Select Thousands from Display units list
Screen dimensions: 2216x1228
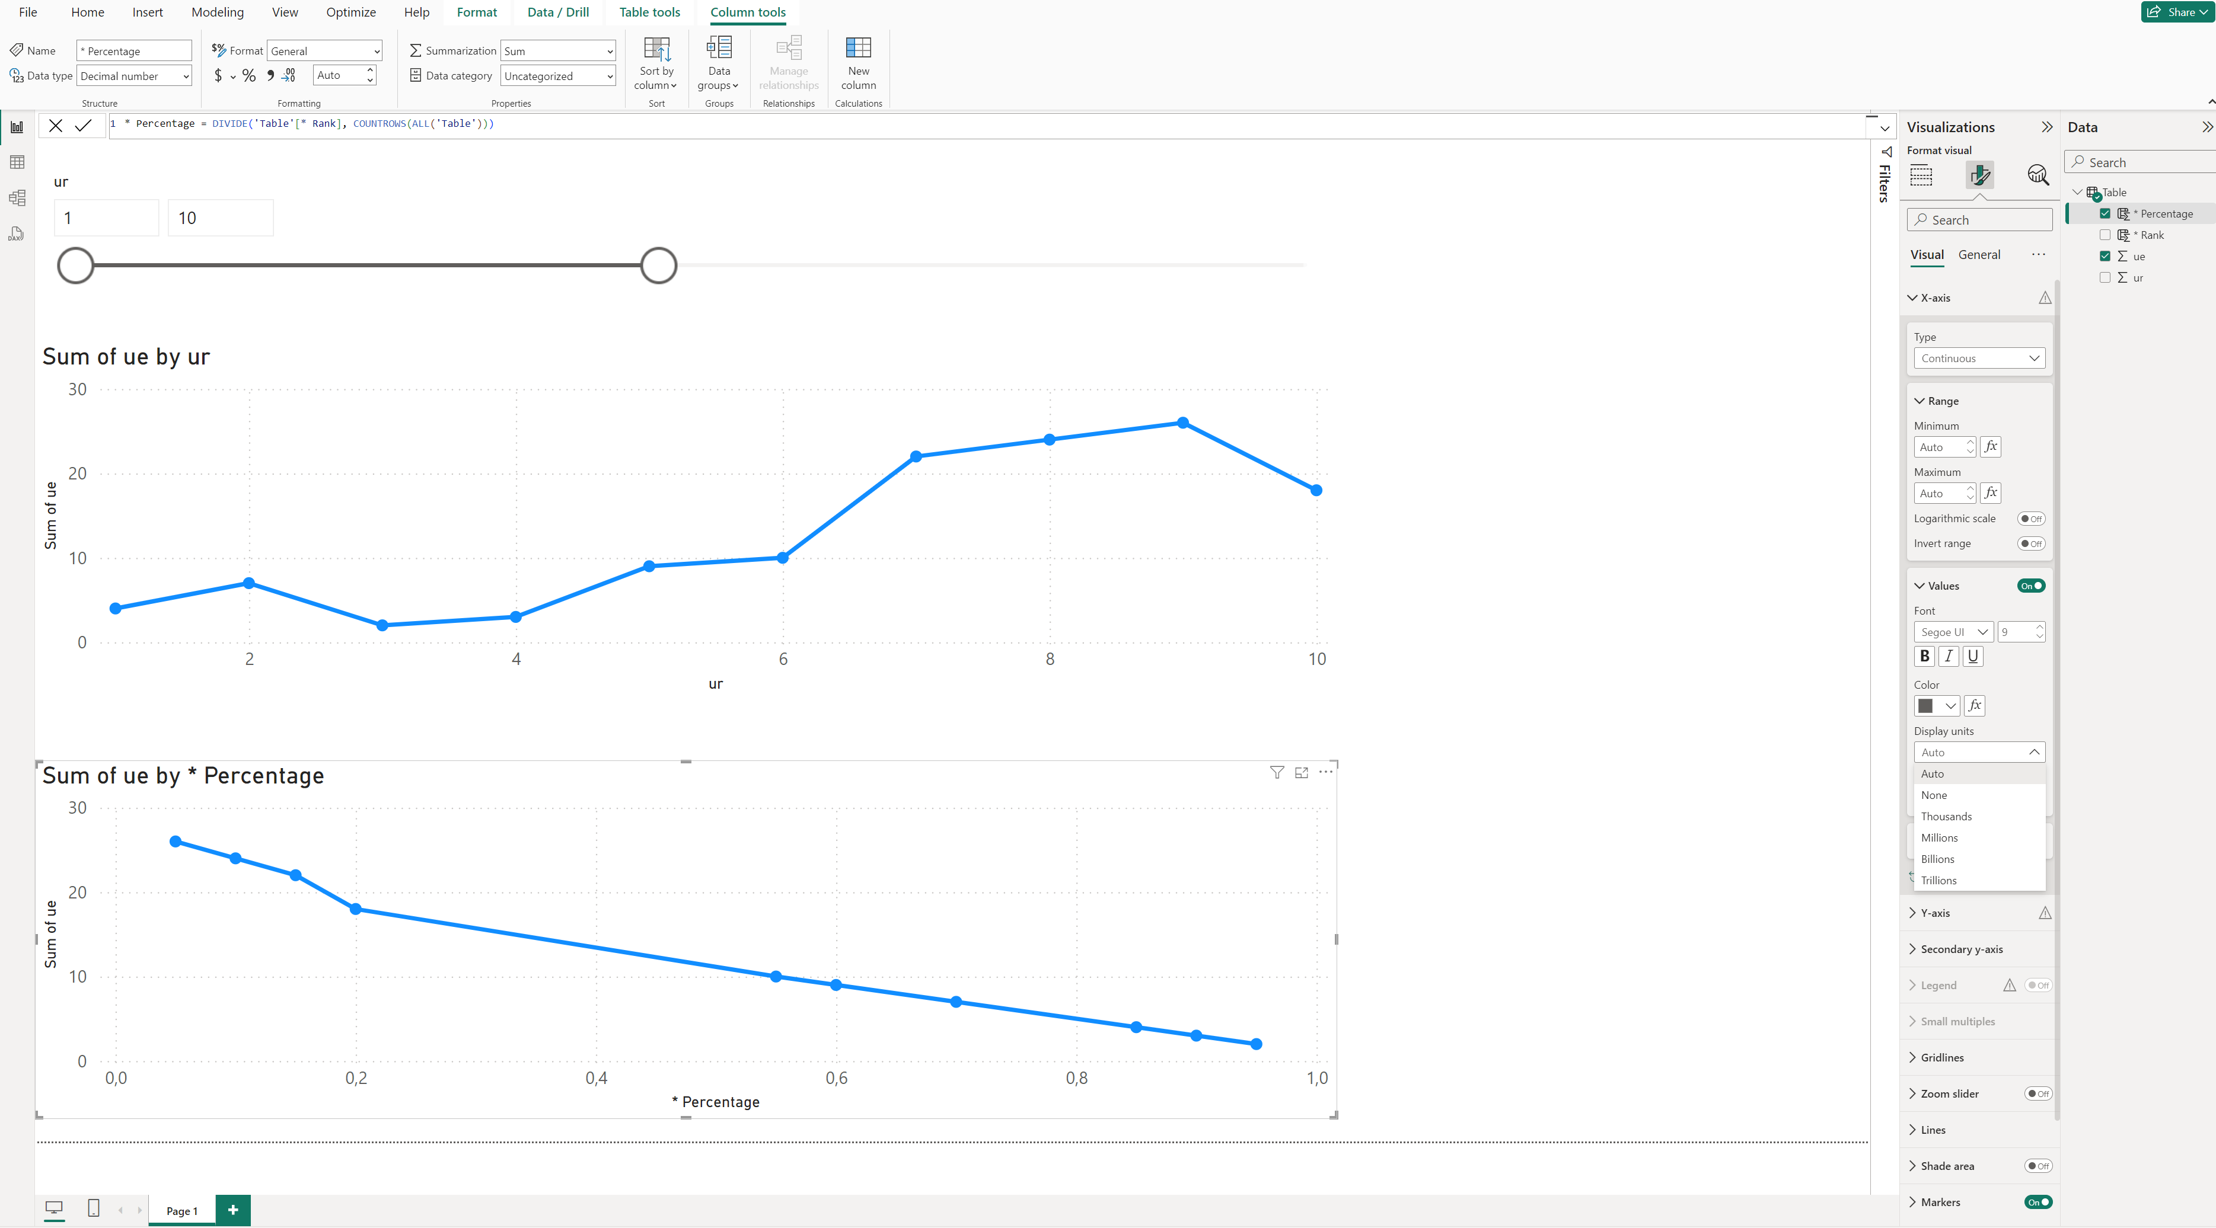click(1946, 816)
